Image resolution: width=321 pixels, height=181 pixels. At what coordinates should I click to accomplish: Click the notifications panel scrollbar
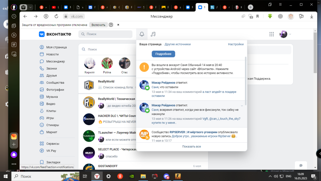point(246,81)
